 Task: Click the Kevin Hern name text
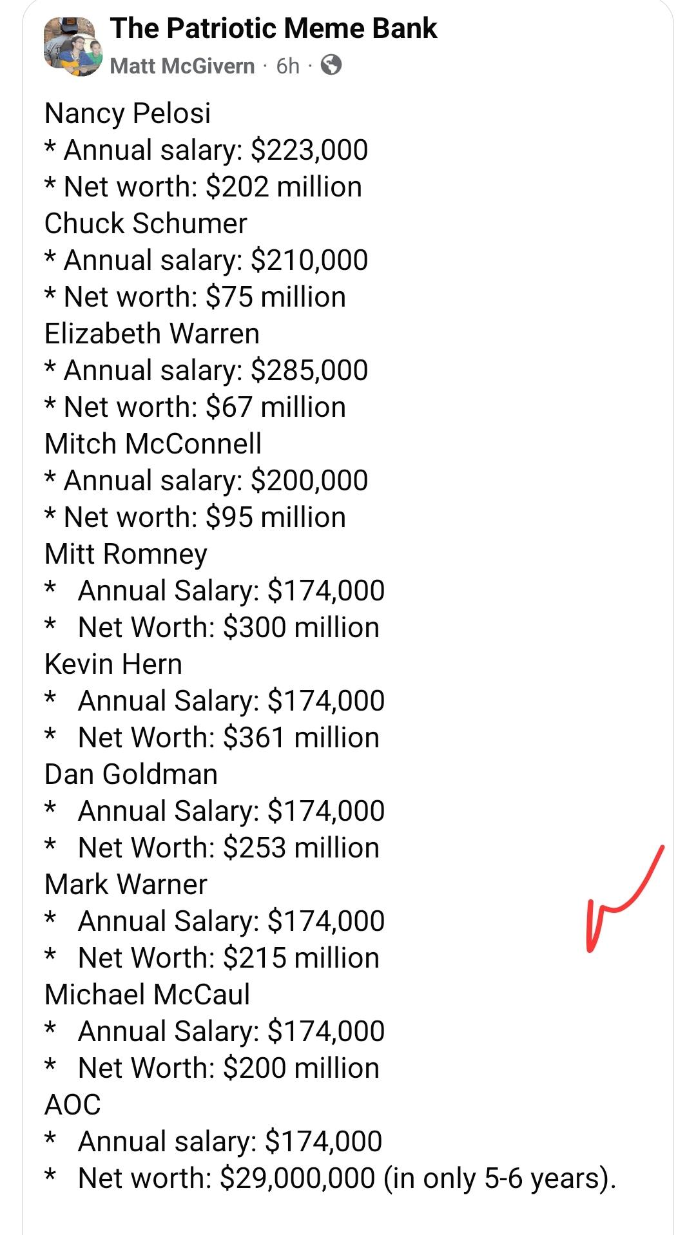tap(113, 664)
